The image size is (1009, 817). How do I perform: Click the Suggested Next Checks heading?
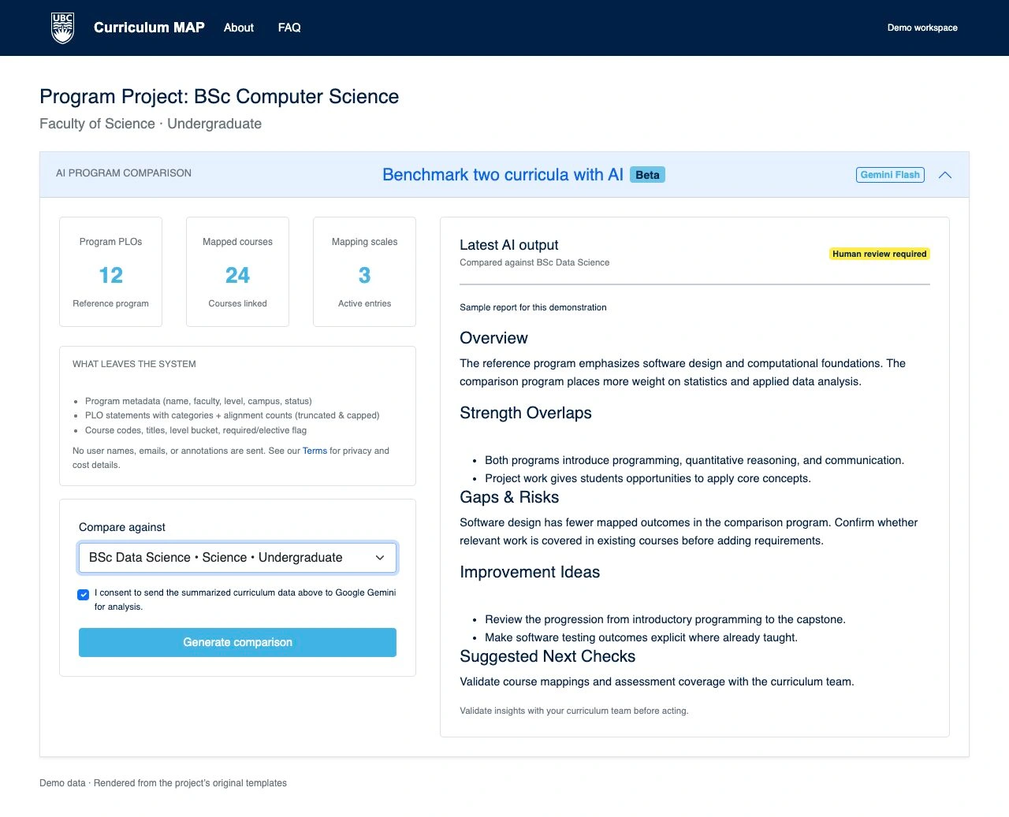tap(547, 656)
